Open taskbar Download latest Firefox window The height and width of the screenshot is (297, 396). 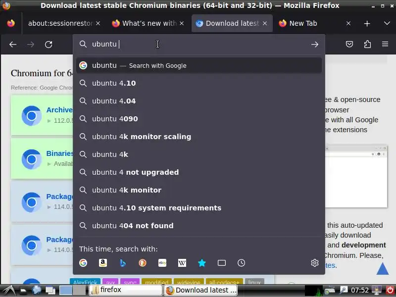coord(201,290)
